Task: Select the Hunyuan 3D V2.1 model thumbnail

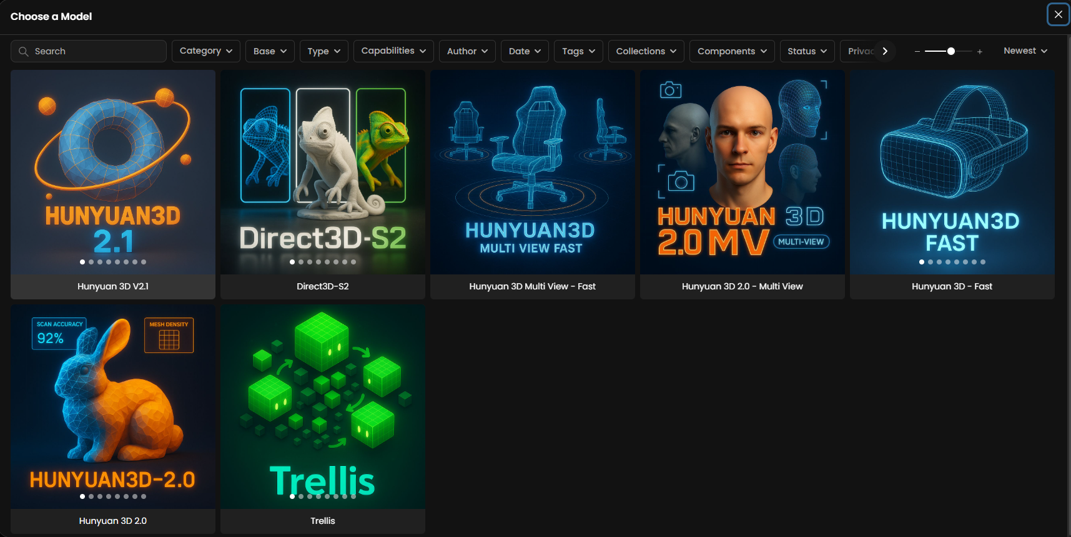Action: (x=113, y=172)
